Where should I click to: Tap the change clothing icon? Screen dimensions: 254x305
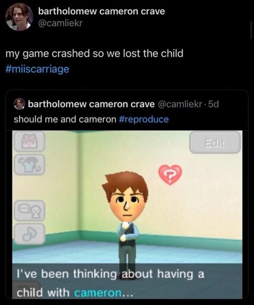(x=30, y=165)
